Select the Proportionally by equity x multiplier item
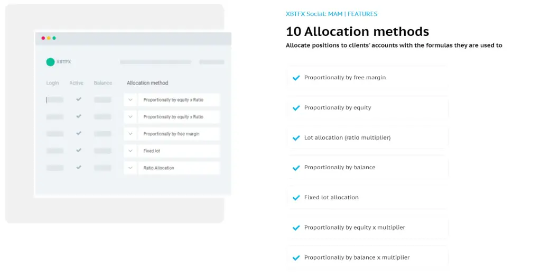The height and width of the screenshot is (276, 541). click(x=367, y=228)
